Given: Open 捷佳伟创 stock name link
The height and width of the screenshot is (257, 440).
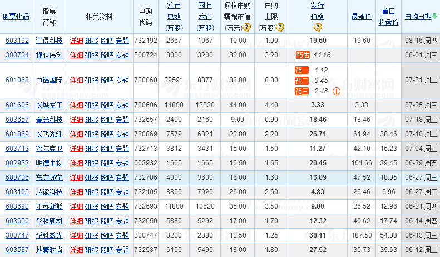Looking at the screenshot, I should coord(50,55).
